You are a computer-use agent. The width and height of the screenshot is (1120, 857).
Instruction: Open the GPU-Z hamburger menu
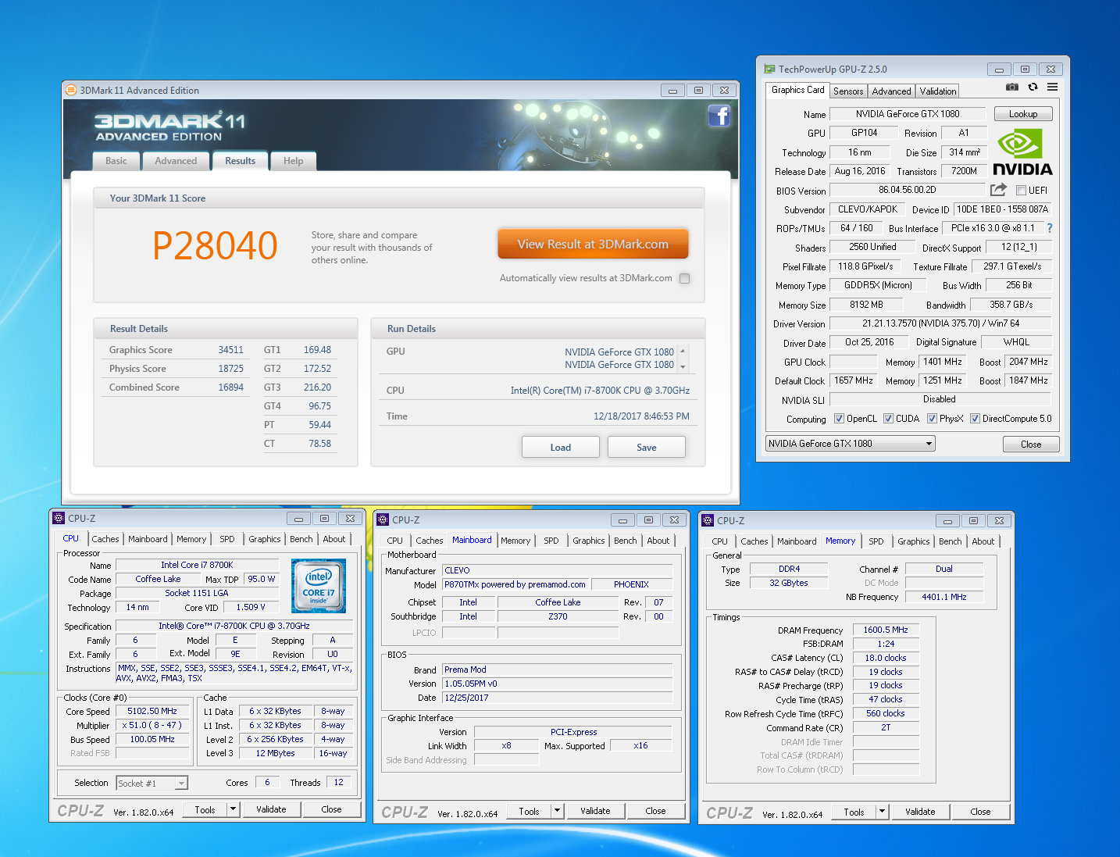pyautogui.click(x=1052, y=87)
